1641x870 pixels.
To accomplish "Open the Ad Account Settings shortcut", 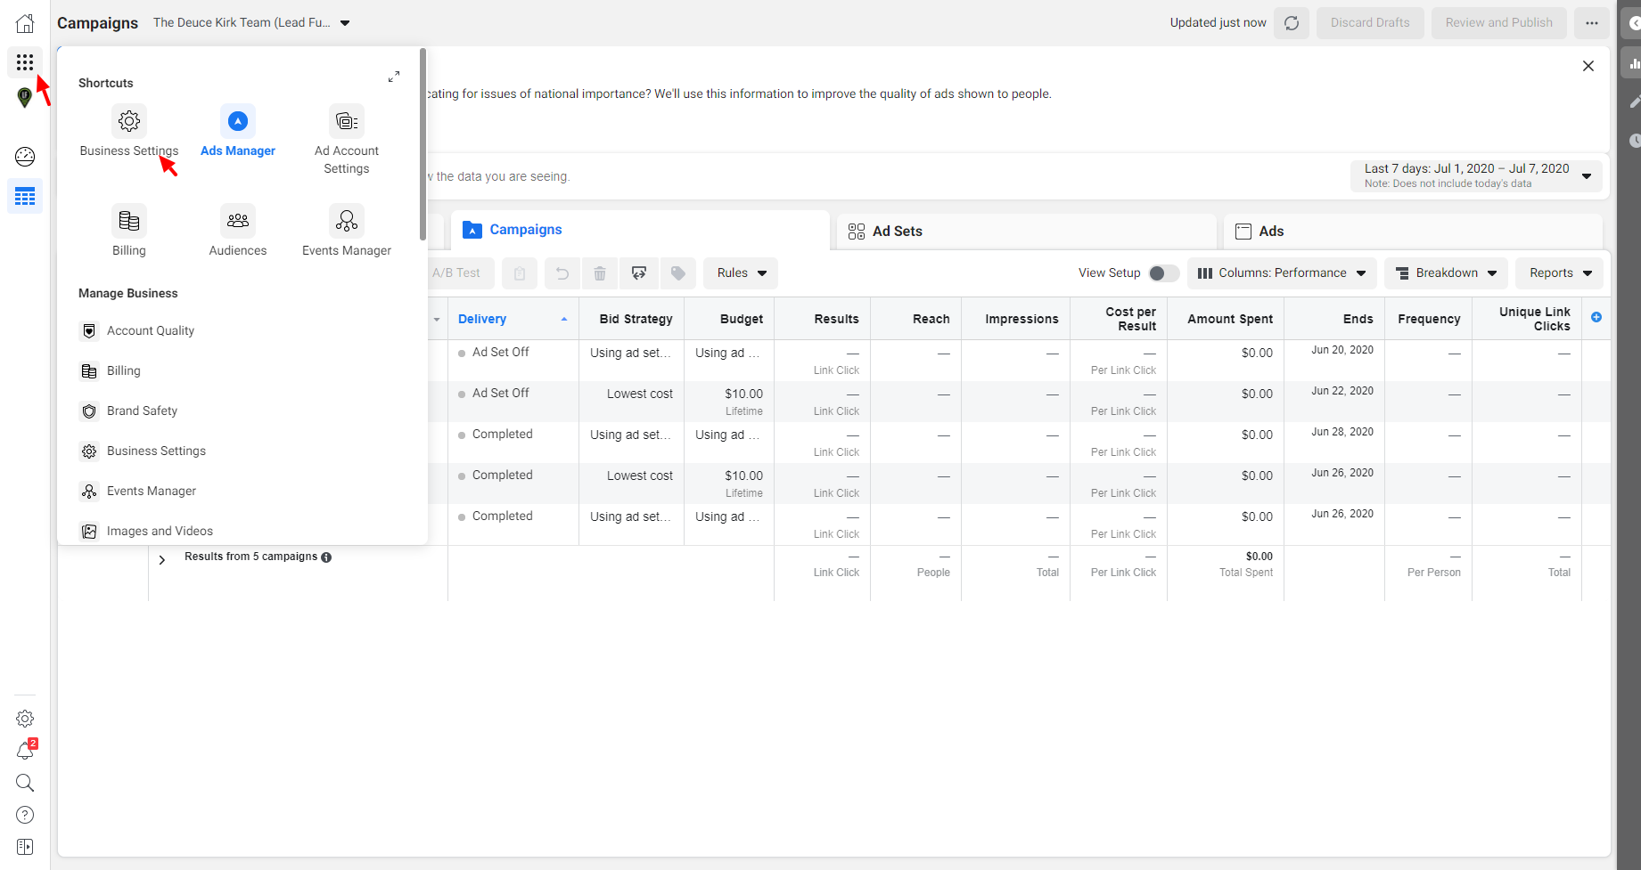I will 347,140.
